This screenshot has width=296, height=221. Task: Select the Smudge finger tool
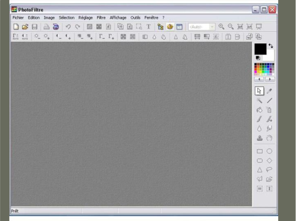(x=269, y=129)
